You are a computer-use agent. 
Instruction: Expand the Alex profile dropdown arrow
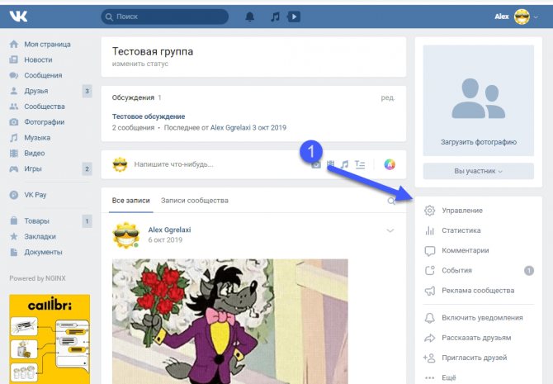tap(536, 17)
